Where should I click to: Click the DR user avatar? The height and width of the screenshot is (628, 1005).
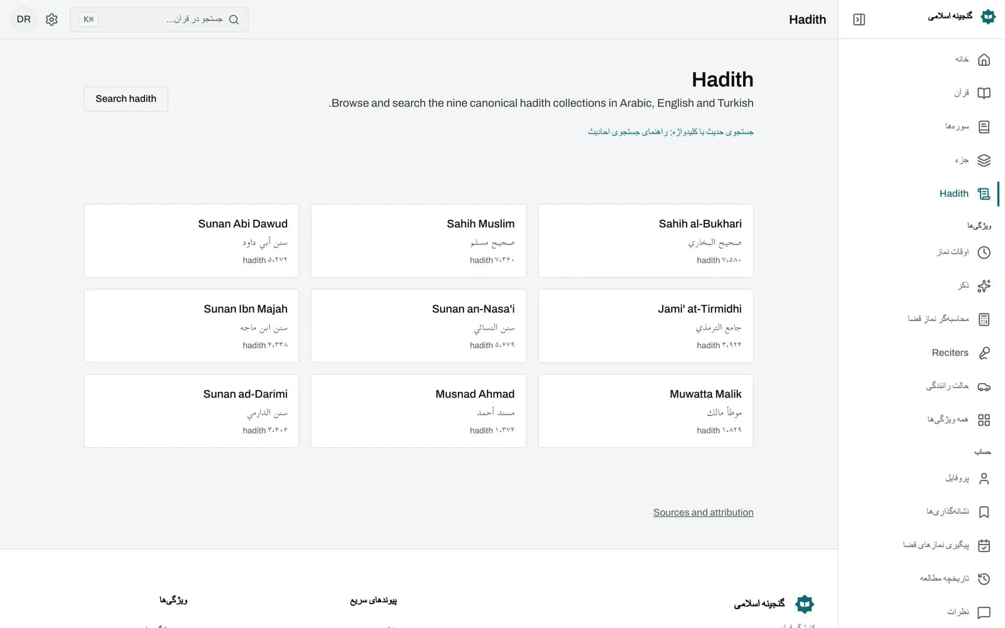(23, 19)
